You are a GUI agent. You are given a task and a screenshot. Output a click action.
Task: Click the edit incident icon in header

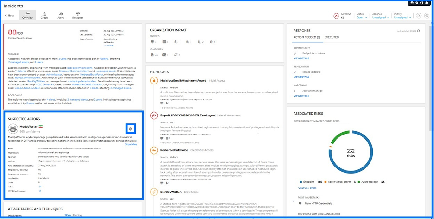tap(419, 16)
